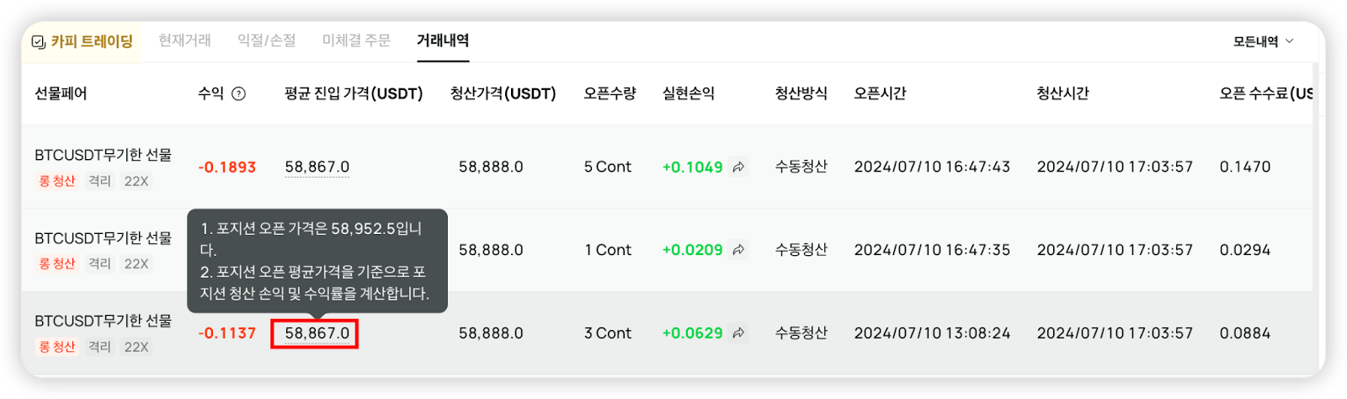Switch to the 현재거래 tab

coord(184,40)
